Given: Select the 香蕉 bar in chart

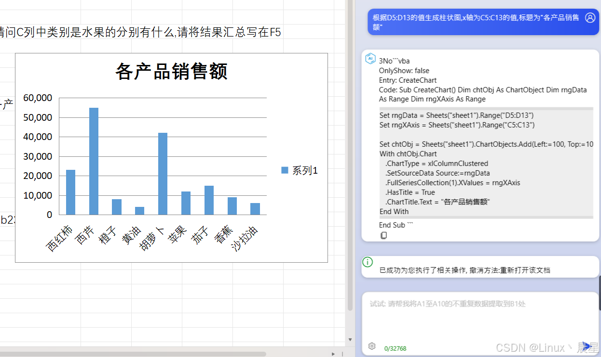Looking at the screenshot, I should click(x=232, y=206).
